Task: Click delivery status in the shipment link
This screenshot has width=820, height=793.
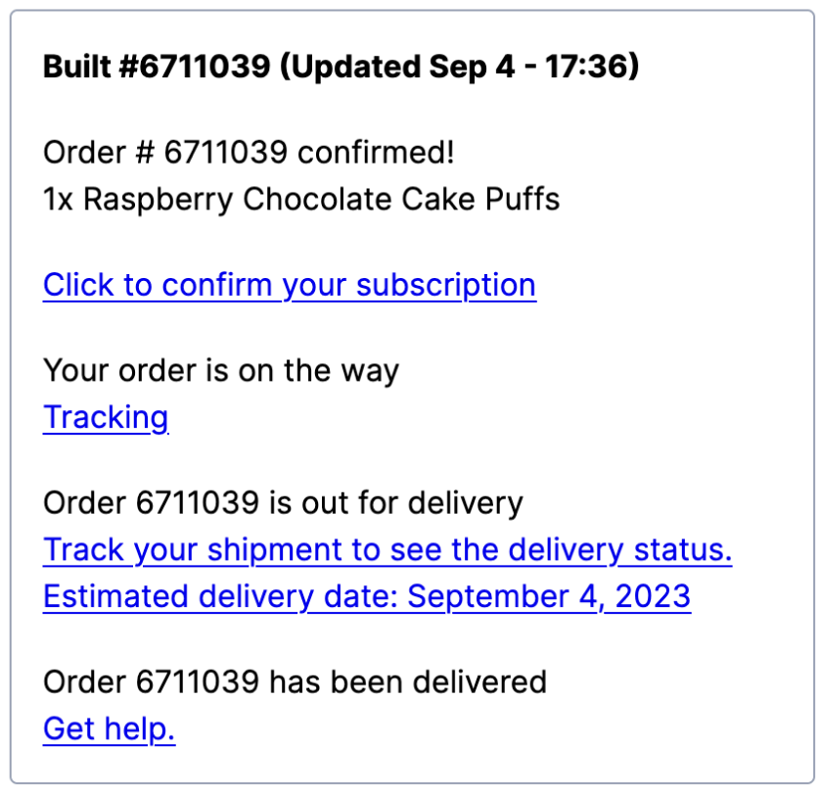Action: [x=628, y=550]
